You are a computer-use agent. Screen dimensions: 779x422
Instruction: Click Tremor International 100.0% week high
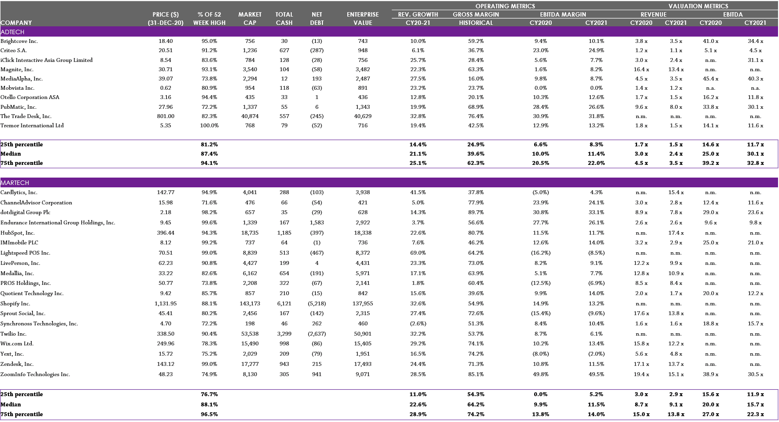click(209, 125)
